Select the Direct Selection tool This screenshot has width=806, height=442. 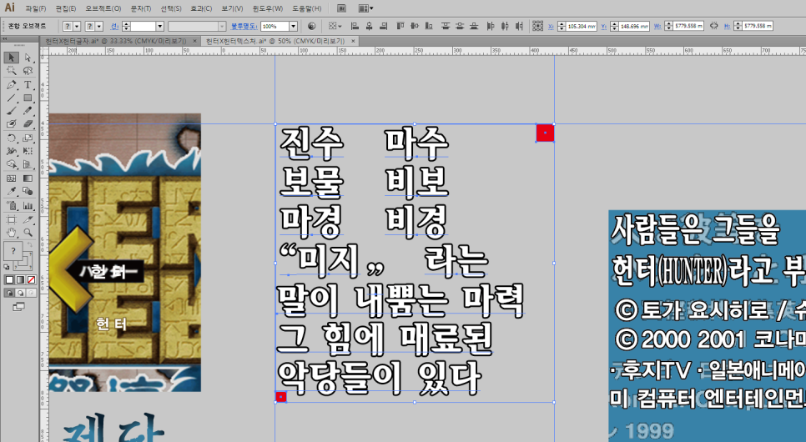coord(28,58)
